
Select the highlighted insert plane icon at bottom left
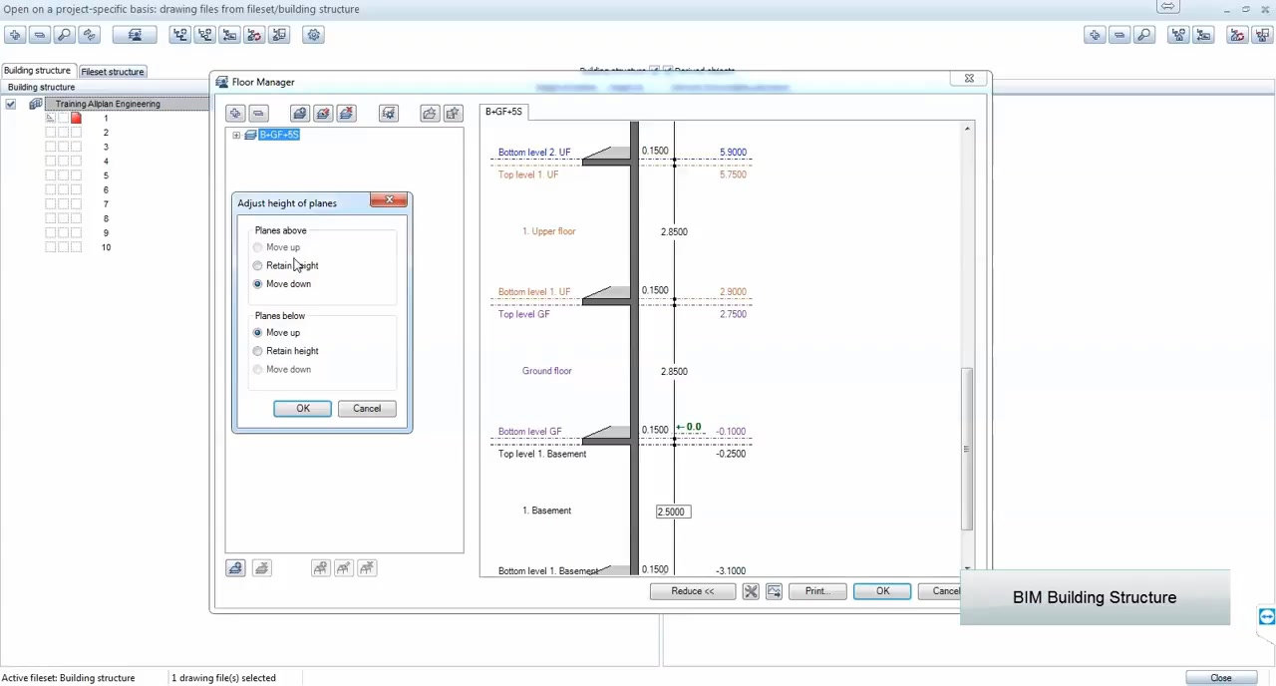[x=235, y=567]
